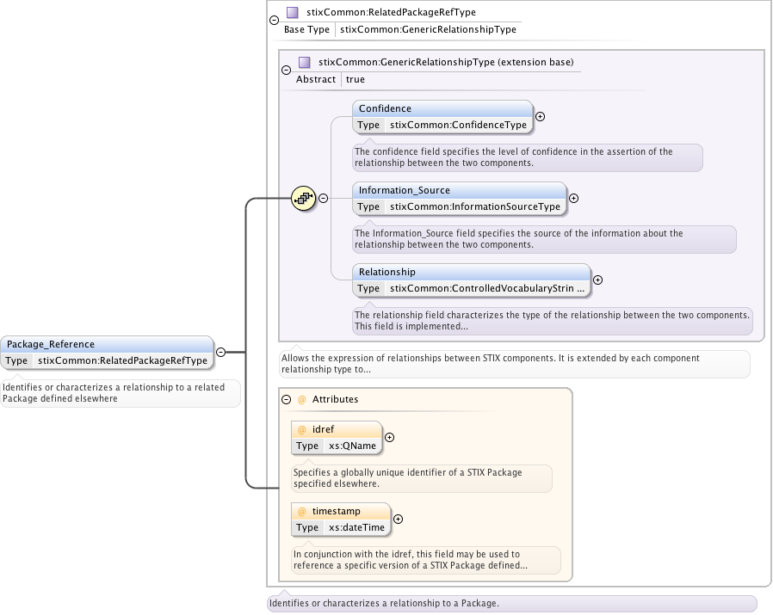The width and height of the screenshot is (773, 615).
Task: Expand the idref attribute plus button
Action: [x=389, y=437]
